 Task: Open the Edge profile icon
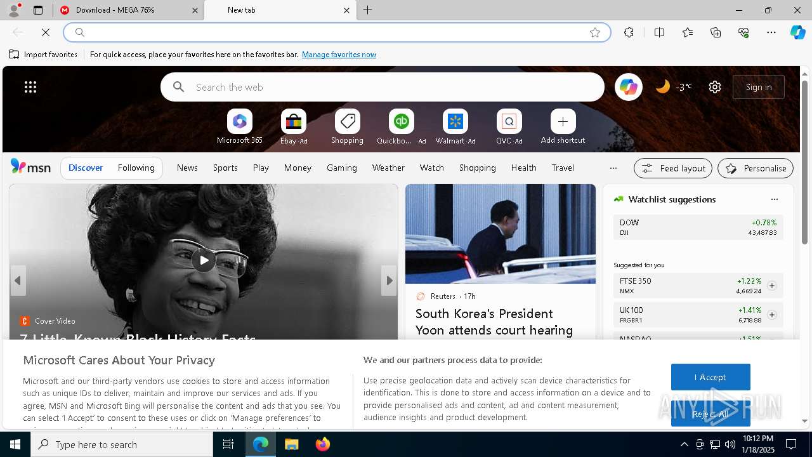(x=14, y=10)
